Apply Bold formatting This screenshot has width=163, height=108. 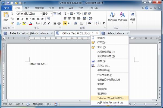(x=18, y=19)
